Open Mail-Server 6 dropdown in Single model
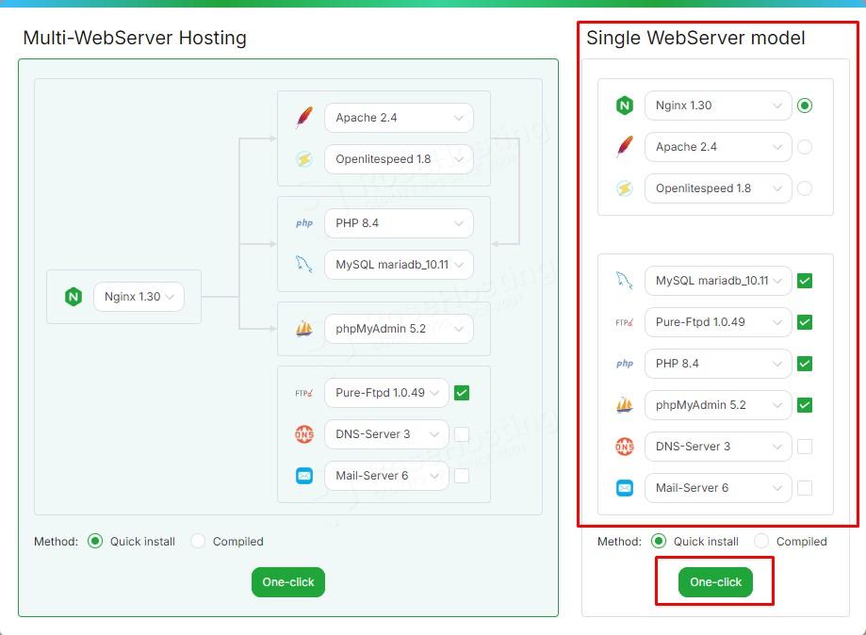866x635 pixels. [x=718, y=488]
